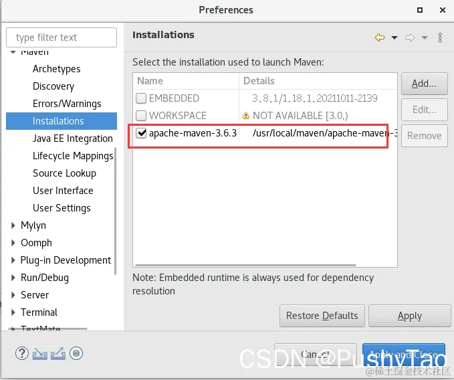This screenshot has width=454, height=380.
Task: Focus the type filter text field
Action: (62, 37)
